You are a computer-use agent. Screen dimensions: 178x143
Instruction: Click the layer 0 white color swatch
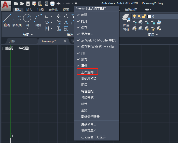point(149,17)
